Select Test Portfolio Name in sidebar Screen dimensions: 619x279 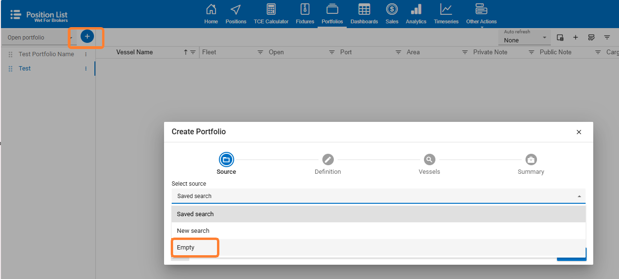(46, 54)
